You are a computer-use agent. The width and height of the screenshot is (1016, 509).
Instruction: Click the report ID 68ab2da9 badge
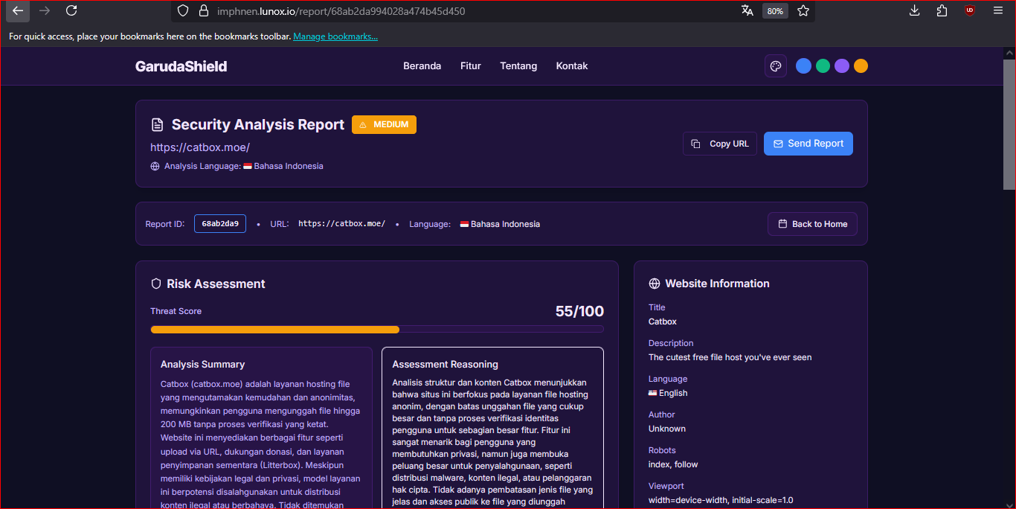click(x=220, y=224)
